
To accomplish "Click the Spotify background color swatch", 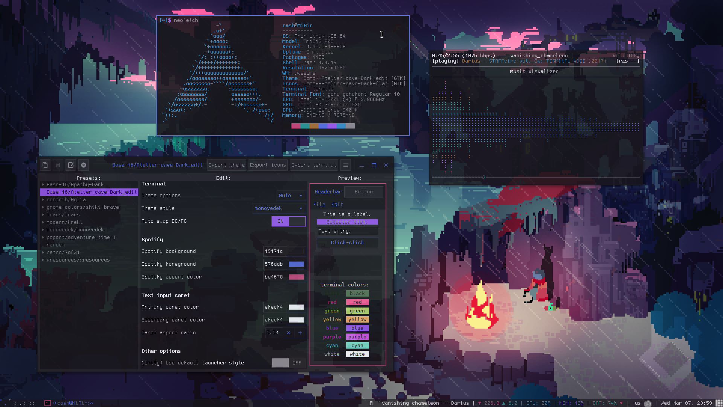I will click(296, 251).
